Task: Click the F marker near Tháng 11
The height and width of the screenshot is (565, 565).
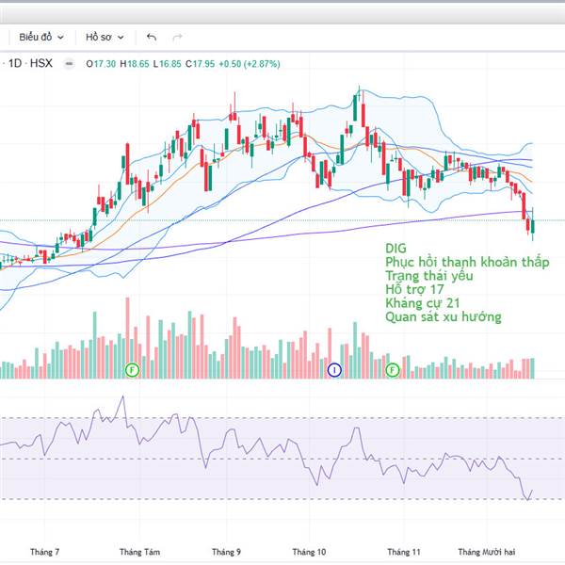Action: tap(393, 370)
